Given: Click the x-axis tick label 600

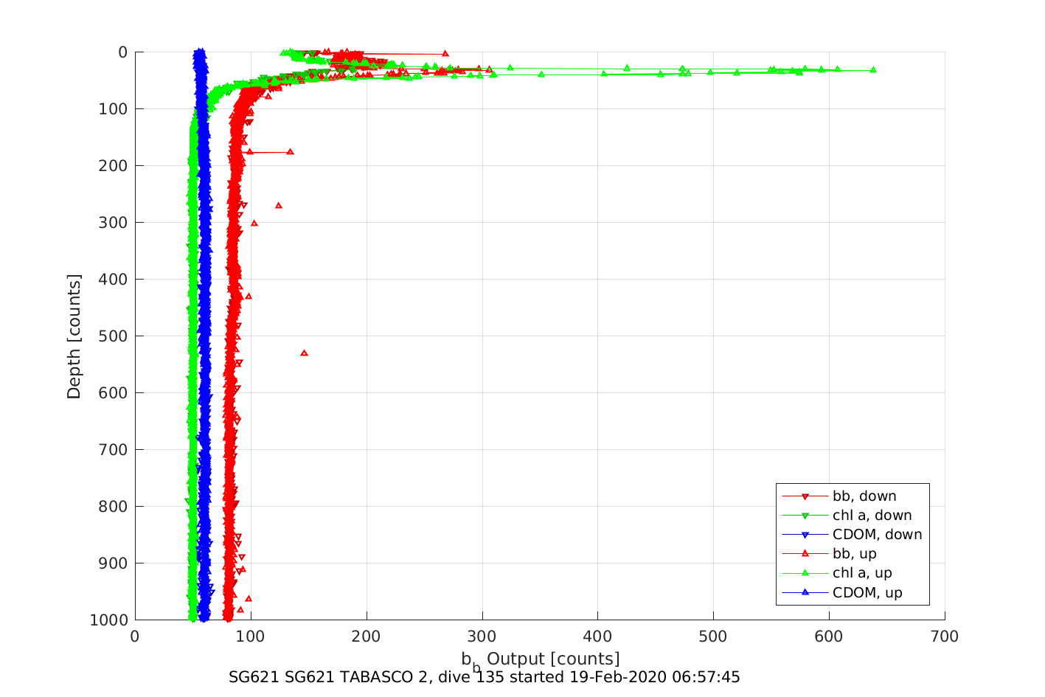Looking at the screenshot, I should click(829, 637).
